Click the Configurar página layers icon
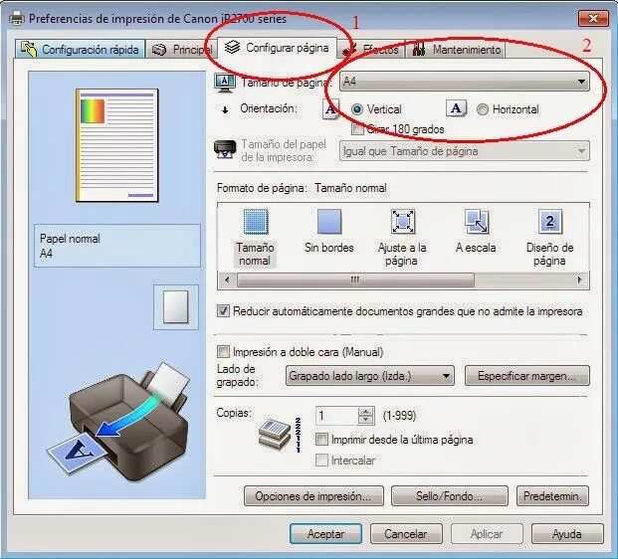The width and height of the screenshot is (618, 559). coord(232,48)
